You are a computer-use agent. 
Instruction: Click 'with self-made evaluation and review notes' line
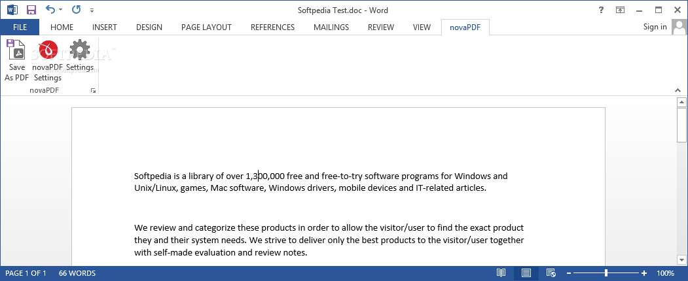coord(221,252)
